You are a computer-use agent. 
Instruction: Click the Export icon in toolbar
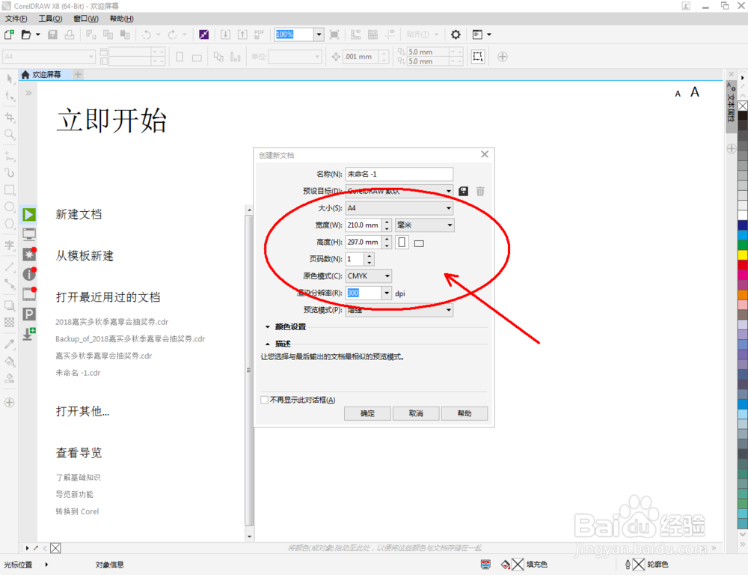click(x=242, y=34)
